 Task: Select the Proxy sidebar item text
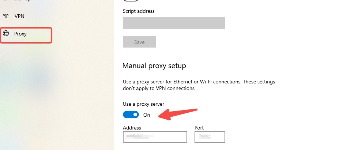click(x=20, y=34)
